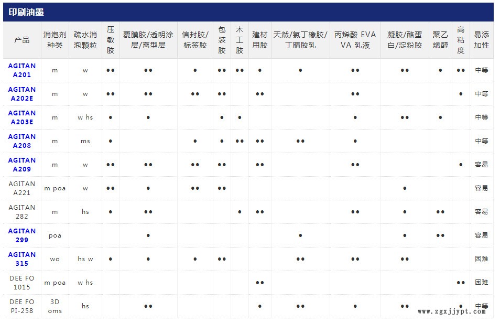Click 'hs w' in the AGITAN 315 row
This screenshot has width=500, height=323.
tap(85, 259)
